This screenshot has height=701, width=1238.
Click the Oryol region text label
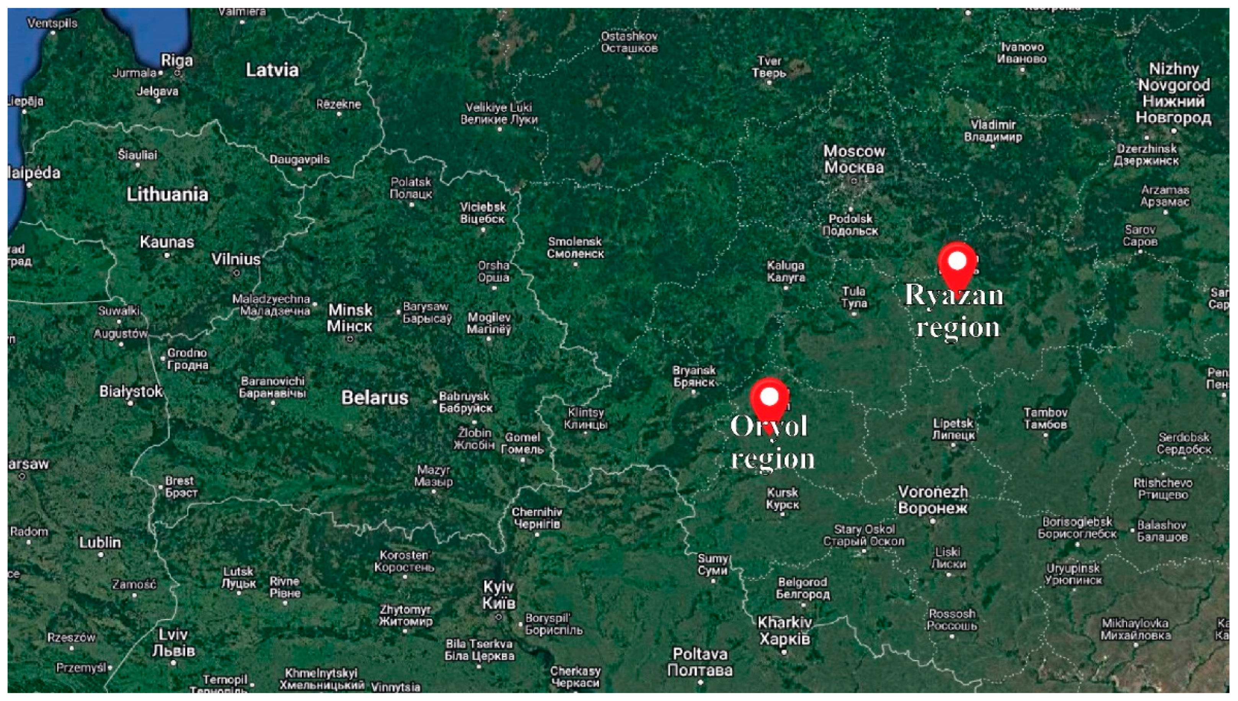point(772,441)
